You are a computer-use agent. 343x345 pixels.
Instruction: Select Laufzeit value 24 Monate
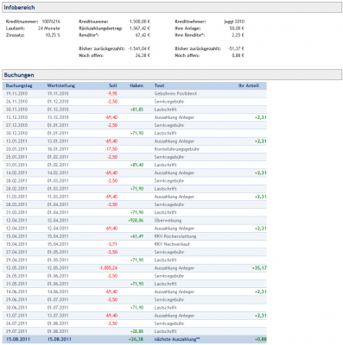49,28
